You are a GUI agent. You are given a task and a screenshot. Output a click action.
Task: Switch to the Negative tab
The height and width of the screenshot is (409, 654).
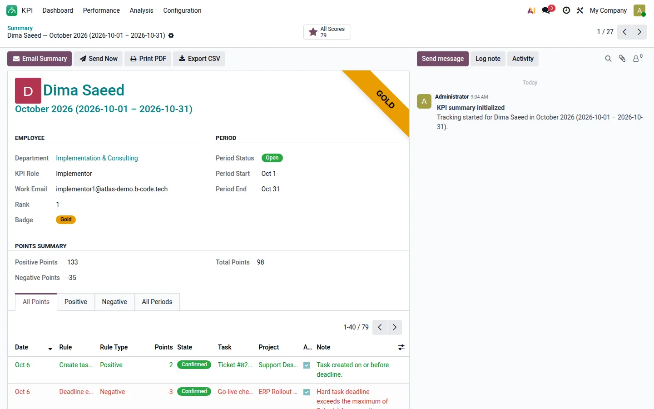point(114,302)
